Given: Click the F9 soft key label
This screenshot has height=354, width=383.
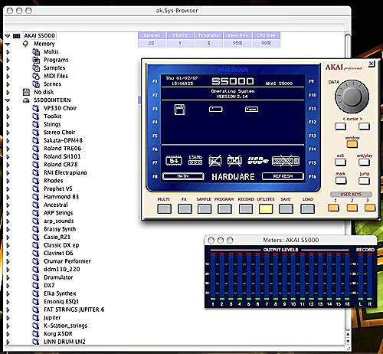Looking at the screenshot, I should point(311,81).
